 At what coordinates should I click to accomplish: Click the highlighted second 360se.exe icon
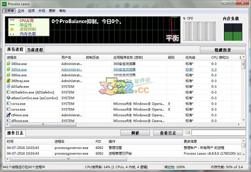pyautogui.click(x=8, y=69)
